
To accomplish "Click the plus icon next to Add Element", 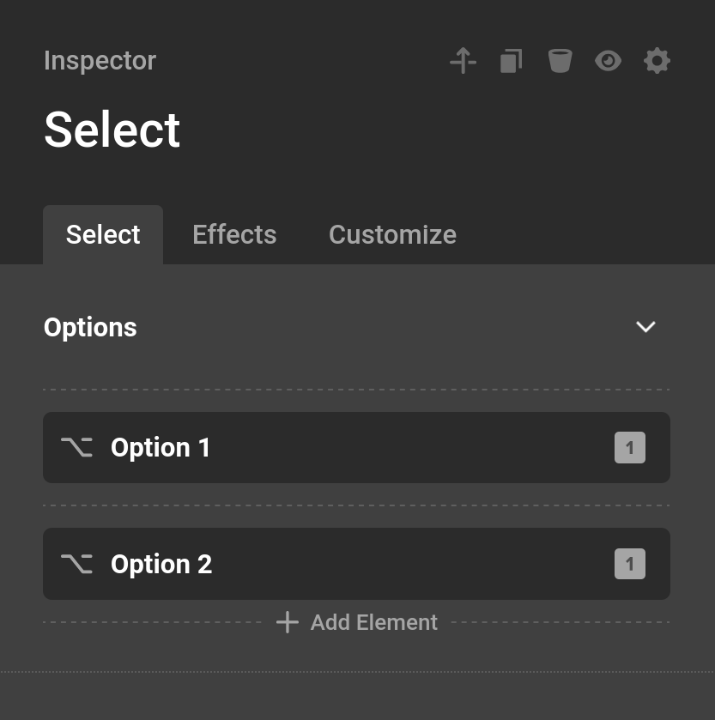I will tap(286, 622).
